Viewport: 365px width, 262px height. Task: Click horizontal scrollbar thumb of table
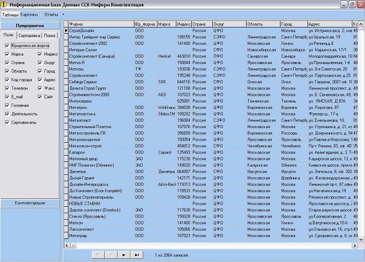click(73, 245)
